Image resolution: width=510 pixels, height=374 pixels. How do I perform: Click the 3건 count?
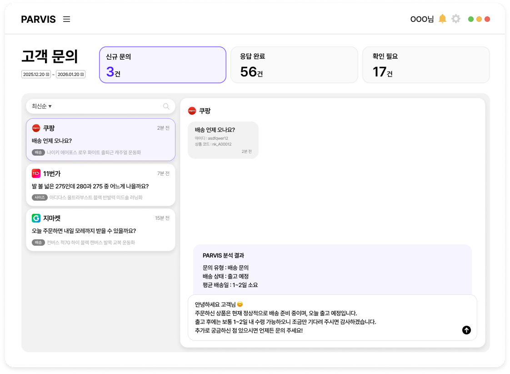tap(113, 72)
